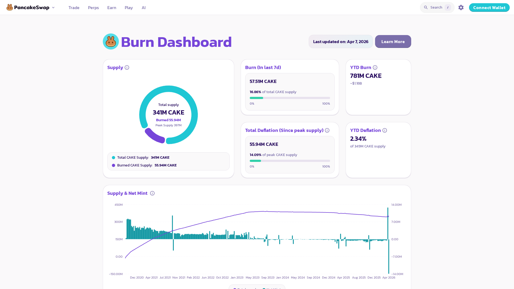Click the Burn Dashboard bunny avatar icon
The height and width of the screenshot is (289, 514).
click(x=111, y=41)
